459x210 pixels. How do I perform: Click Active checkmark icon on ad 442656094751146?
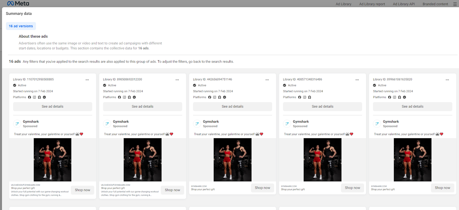tap(195, 85)
